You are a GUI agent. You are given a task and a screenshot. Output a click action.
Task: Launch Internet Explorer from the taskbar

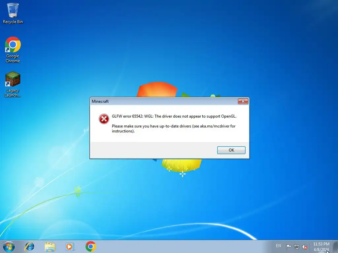pyautogui.click(x=29, y=246)
